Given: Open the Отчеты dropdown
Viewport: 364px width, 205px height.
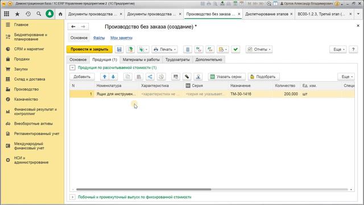Looking at the screenshot, I should coord(259,50).
